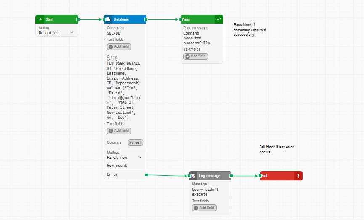The image size is (364, 220).
Task: Click the Start block arrow icon
Action: (40, 19)
